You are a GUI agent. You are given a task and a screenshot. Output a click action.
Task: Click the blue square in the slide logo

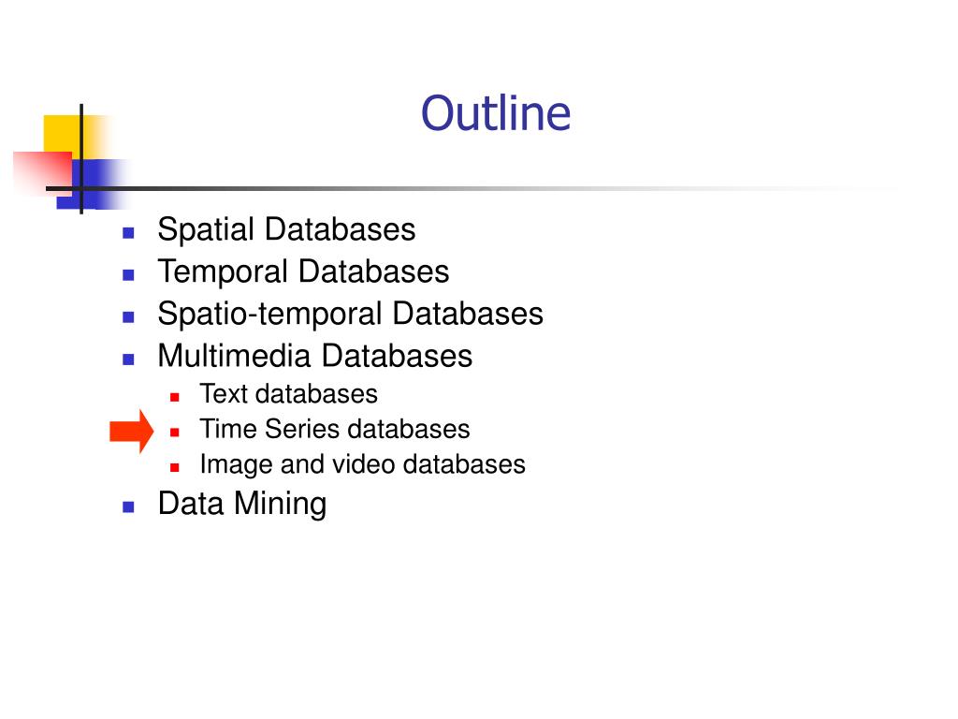click(x=92, y=183)
